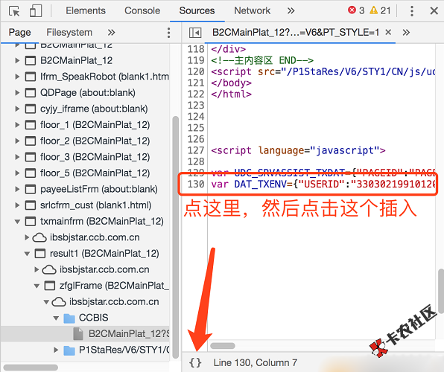
Task: Expand the P1StaRes/V6/STY1 folder arrow
Action: (x=56, y=350)
